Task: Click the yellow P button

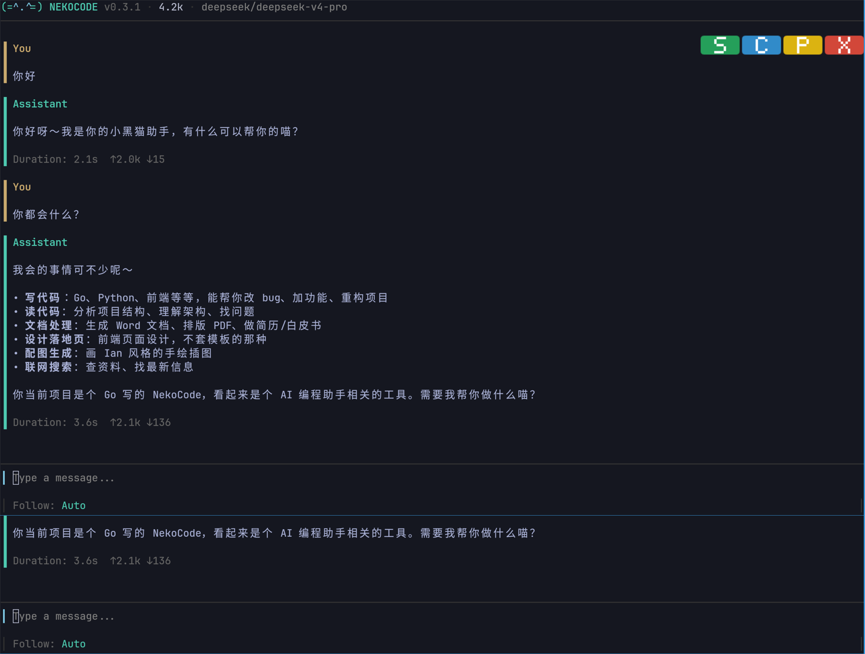Action: [802, 45]
